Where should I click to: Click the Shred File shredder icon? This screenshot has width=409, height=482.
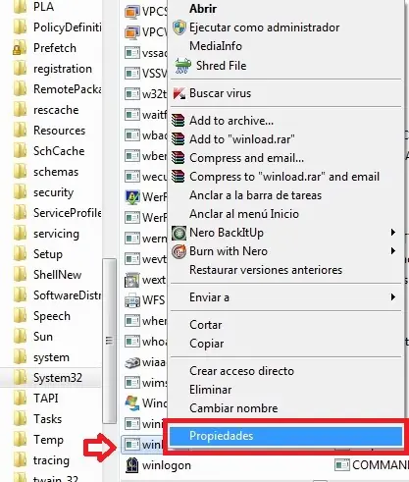pos(182,66)
